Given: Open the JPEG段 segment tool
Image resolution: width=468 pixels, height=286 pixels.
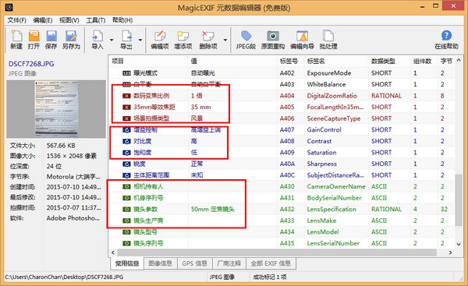Looking at the screenshot, I should click(x=246, y=40).
